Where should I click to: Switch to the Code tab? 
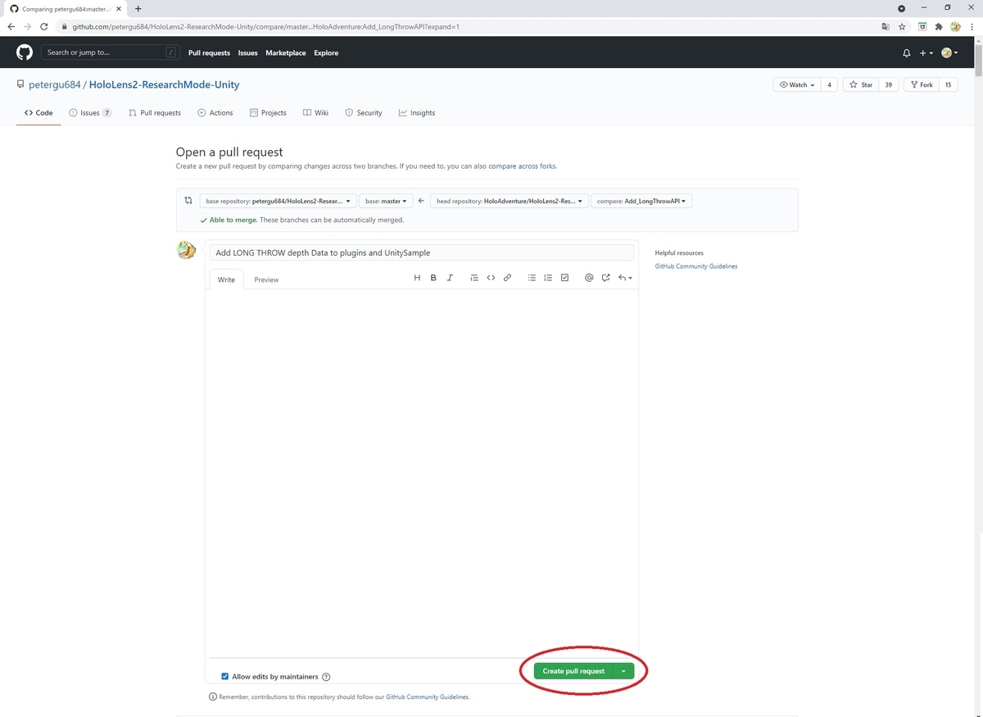tap(39, 113)
